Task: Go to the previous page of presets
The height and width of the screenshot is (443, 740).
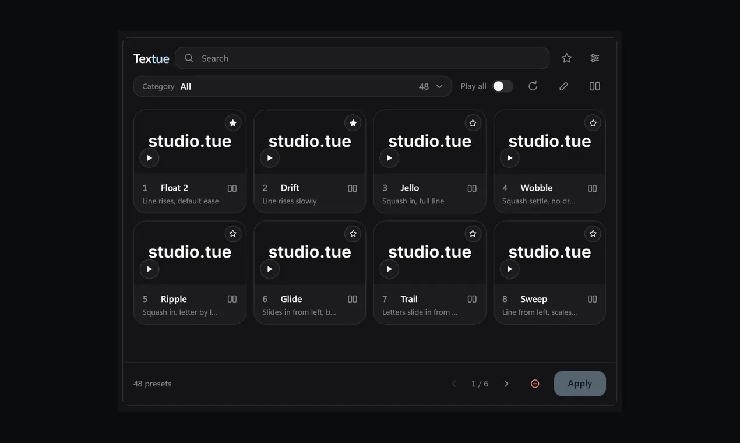Action: tap(454, 384)
